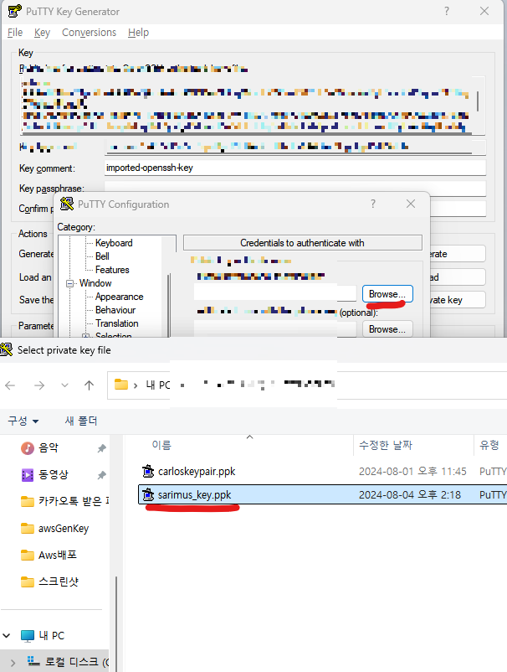
Task: Click folder icon in address bar
Action: (121, 385)
